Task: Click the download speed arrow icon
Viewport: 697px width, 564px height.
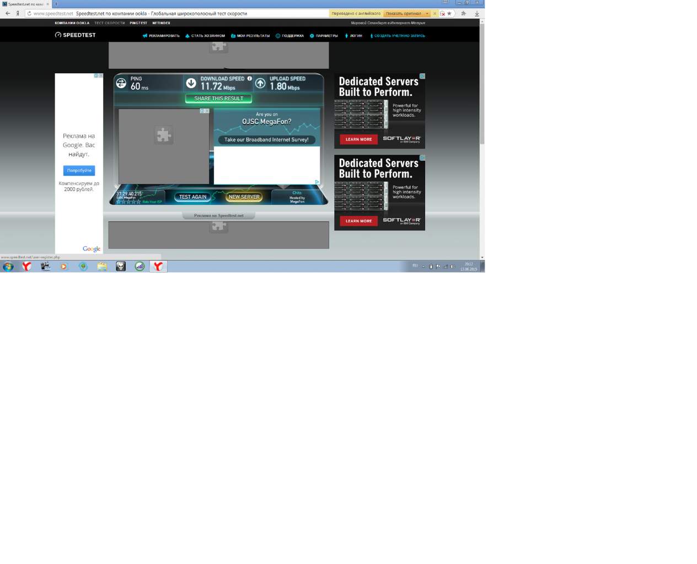Action: click(x=191, y=83)
